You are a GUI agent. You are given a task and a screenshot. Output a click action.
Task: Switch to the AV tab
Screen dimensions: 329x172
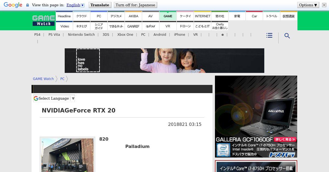(151, 16)
